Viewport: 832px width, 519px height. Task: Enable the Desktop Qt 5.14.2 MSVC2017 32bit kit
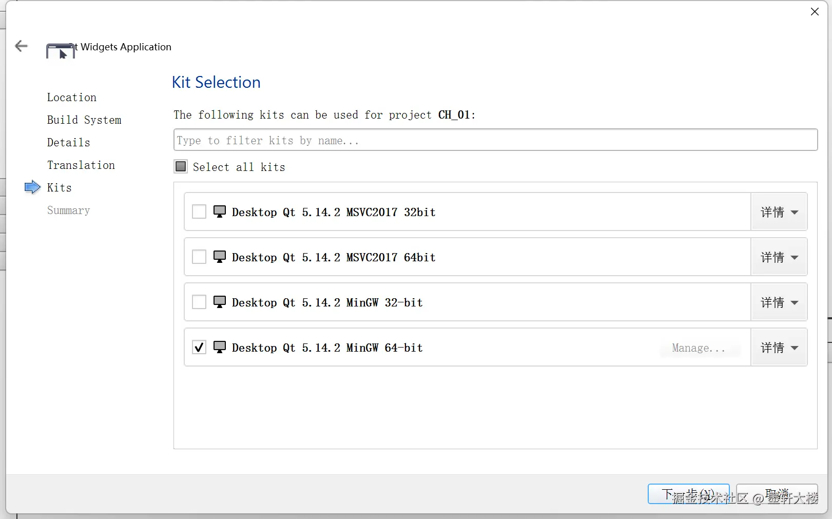(x=199, y=212)
